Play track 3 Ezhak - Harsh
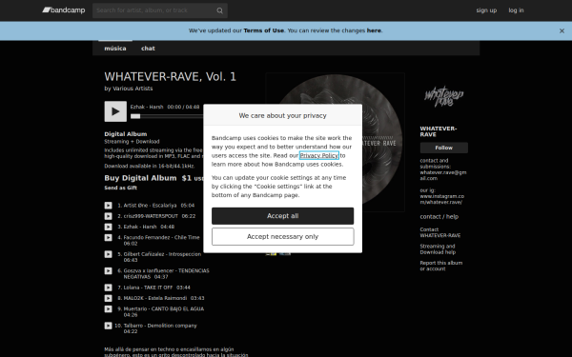The width and height of the screenshot is (572, 357). pos(109,227)
